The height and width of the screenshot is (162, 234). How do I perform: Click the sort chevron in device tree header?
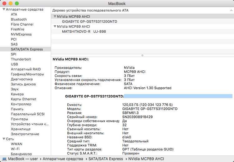point(231,10)
